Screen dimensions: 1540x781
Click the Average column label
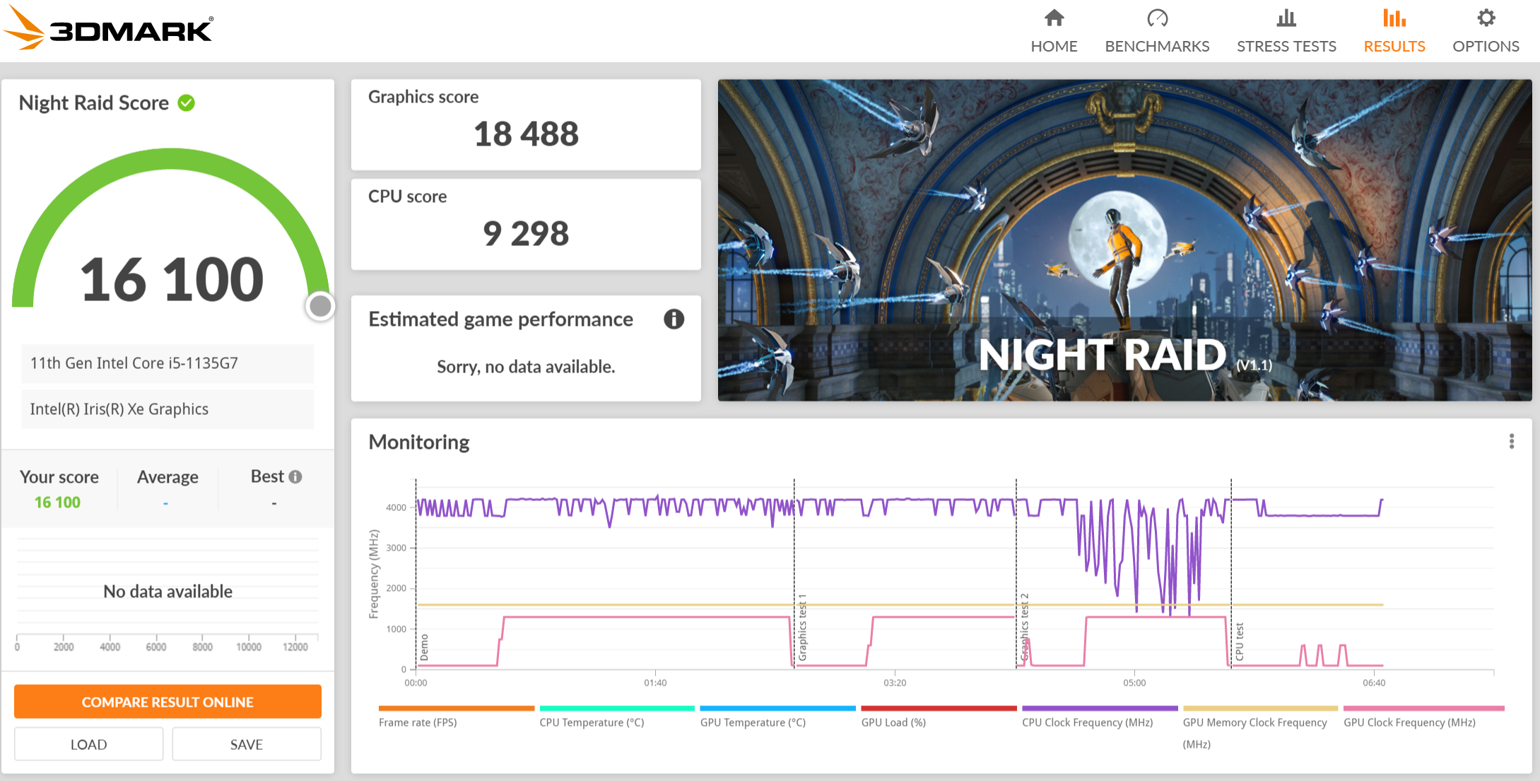pyautogui.click(x=167, y=477)
